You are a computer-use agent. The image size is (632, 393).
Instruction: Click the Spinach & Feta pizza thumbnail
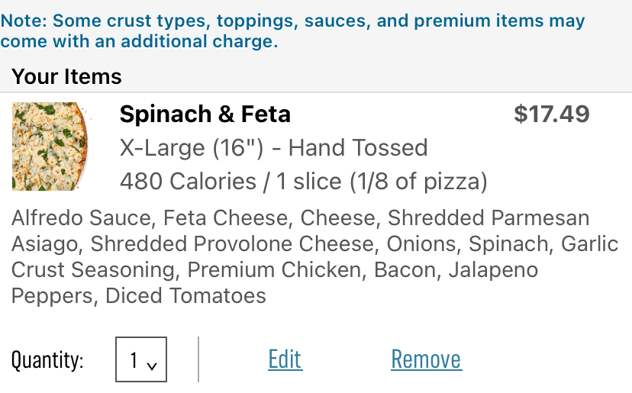[x=50, y=147]
